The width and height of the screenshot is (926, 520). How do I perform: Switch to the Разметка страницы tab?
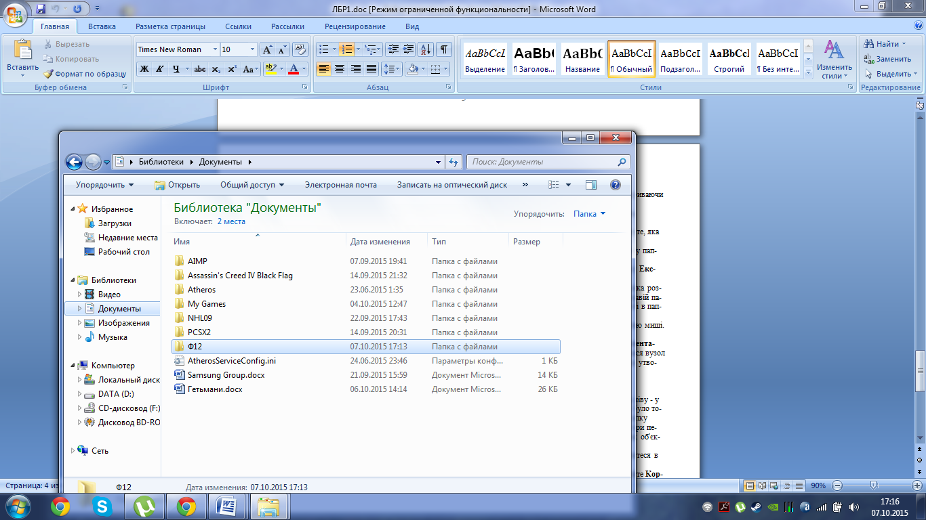pos(170,26)
